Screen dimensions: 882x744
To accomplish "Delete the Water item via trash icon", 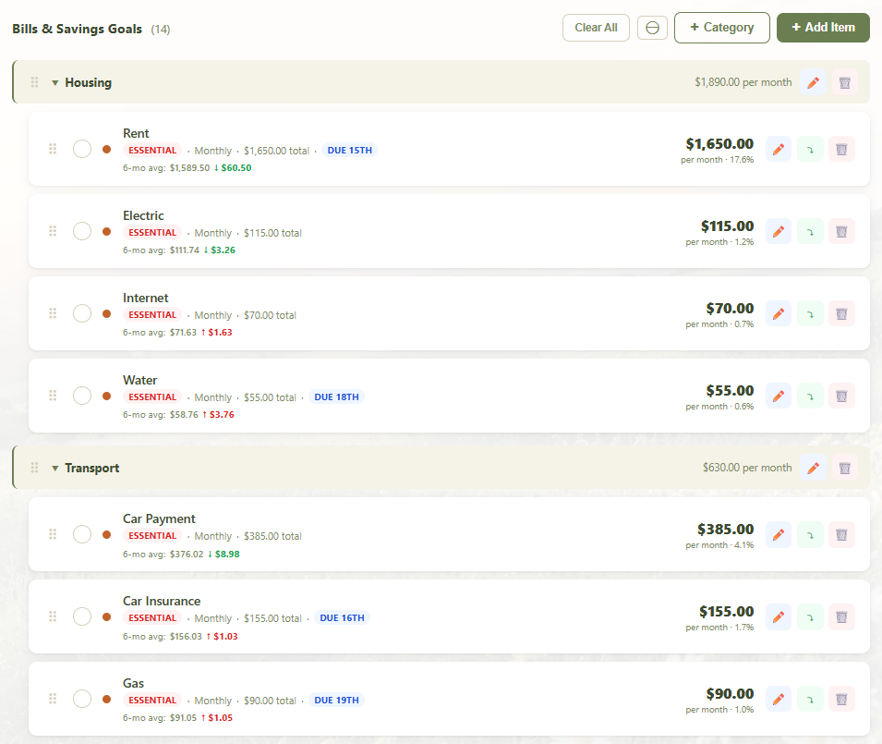I will click(x=841, y=396).
